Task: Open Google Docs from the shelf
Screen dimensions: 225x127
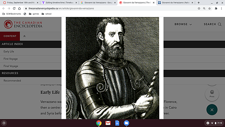Action: [x=117, y=123]
